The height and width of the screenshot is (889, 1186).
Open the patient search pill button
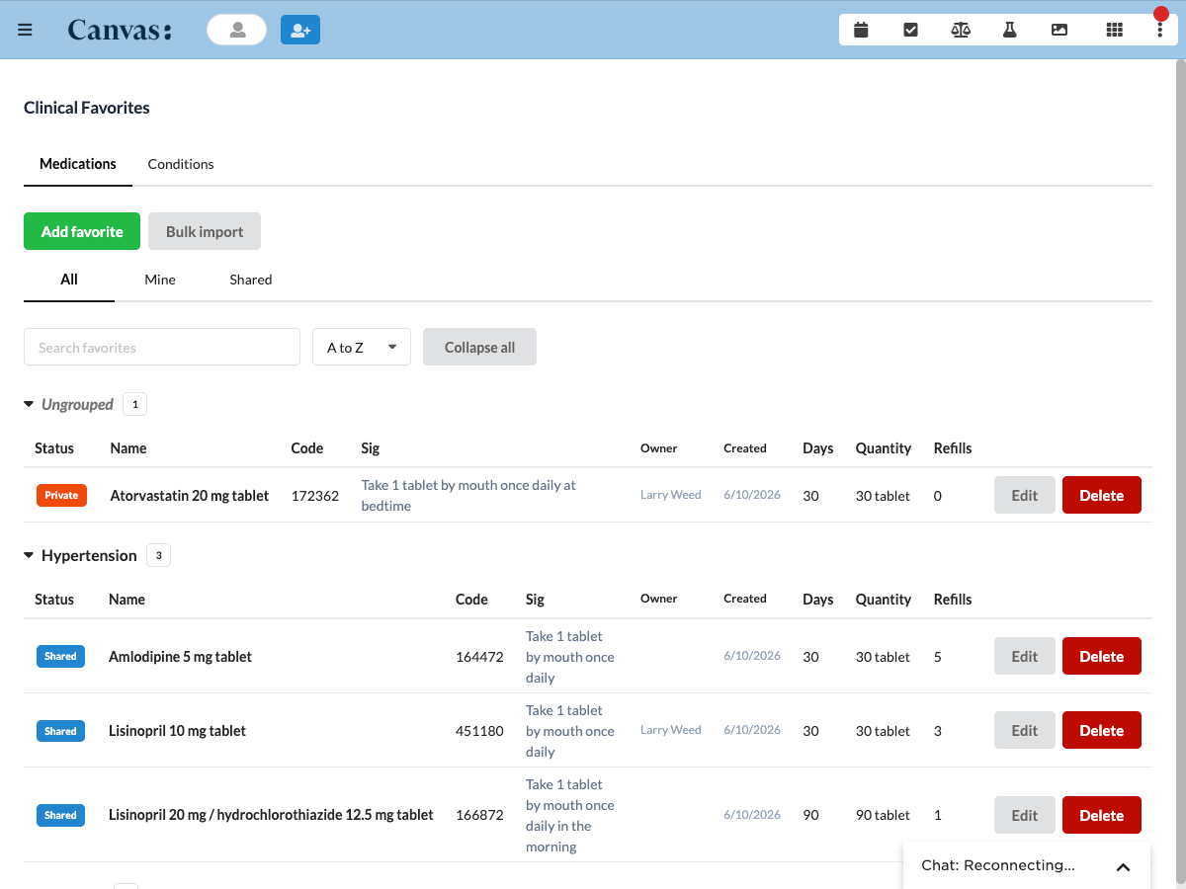pyautogui.click(x=237, y=30)
